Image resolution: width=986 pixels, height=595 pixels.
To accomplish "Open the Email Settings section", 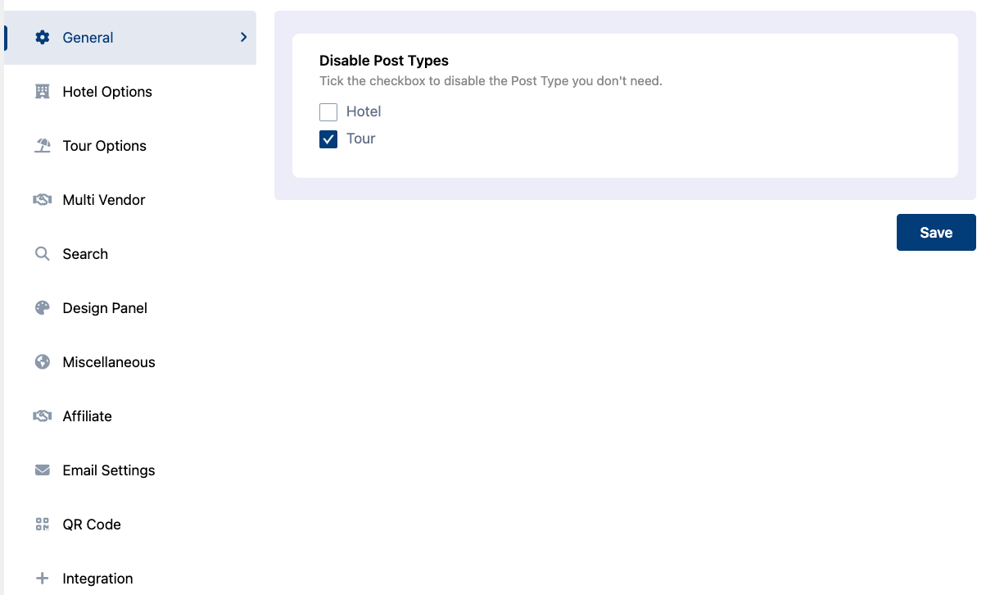I will [108, 470].
